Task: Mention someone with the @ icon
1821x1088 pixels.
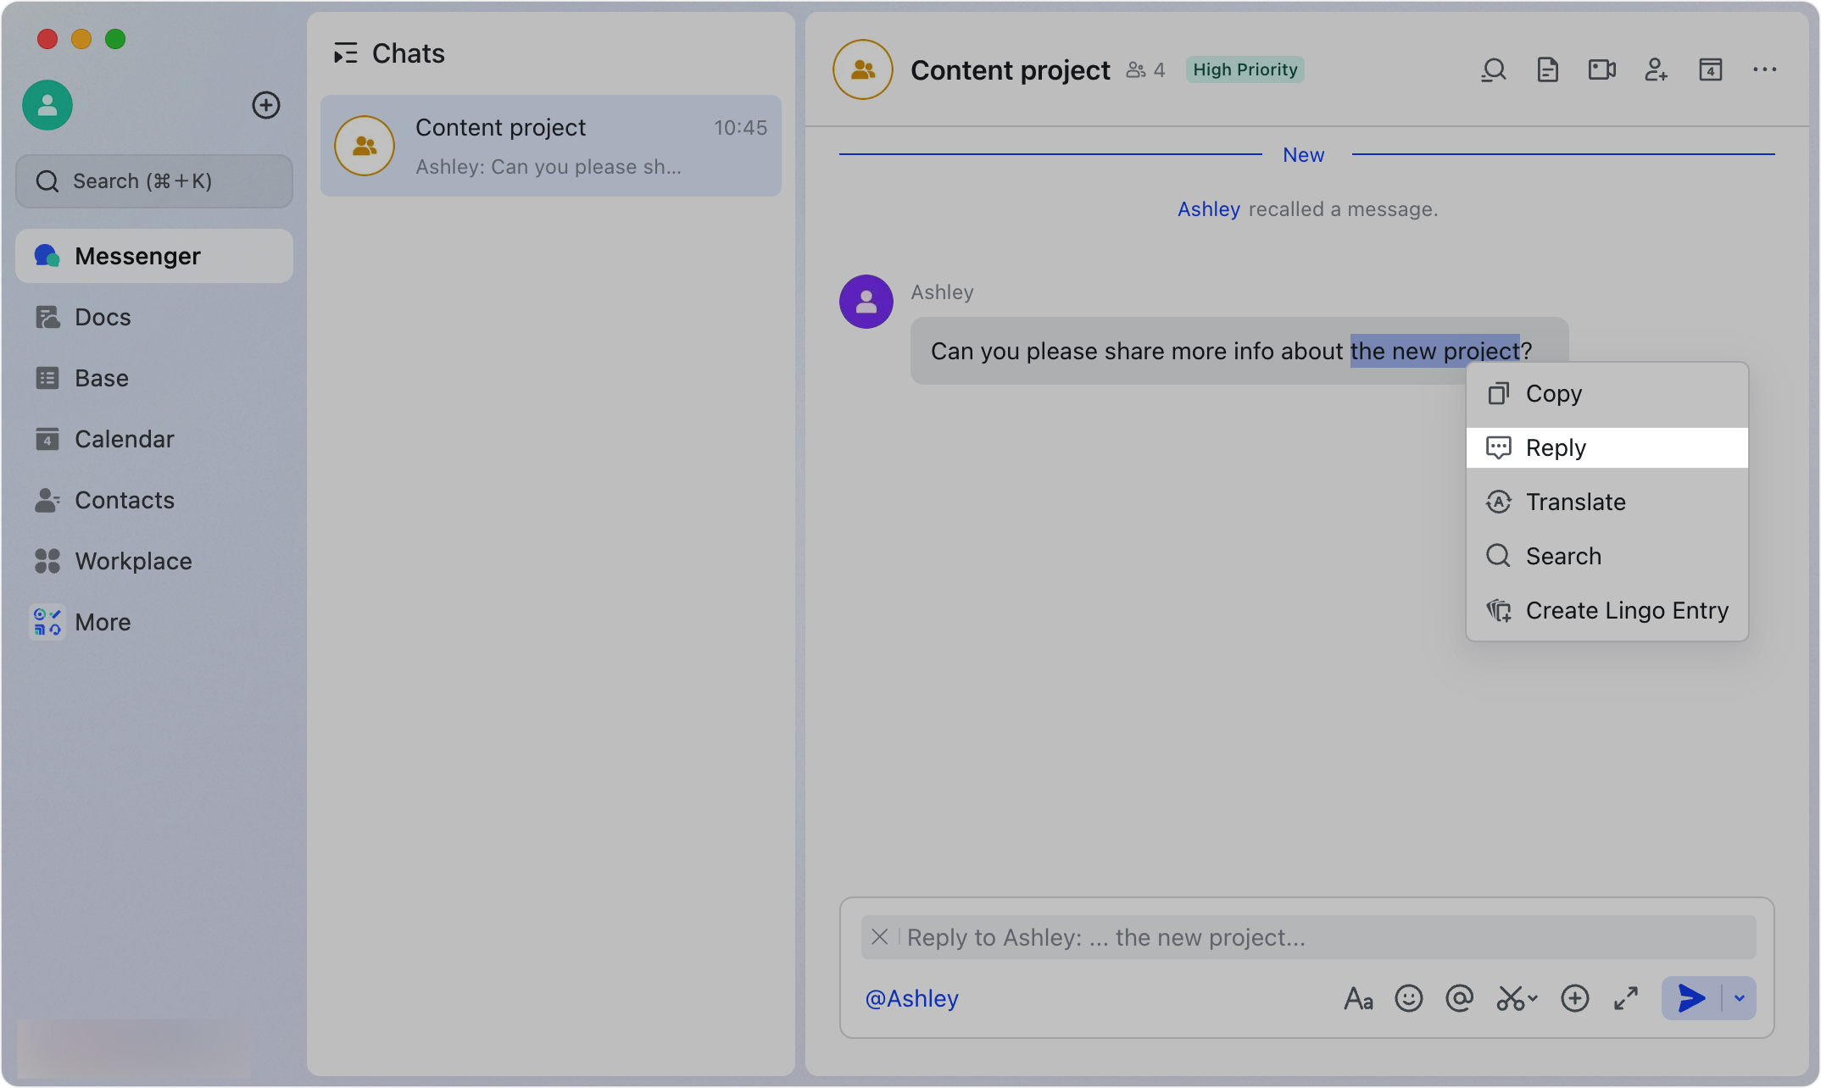Action: [1460, 998]
